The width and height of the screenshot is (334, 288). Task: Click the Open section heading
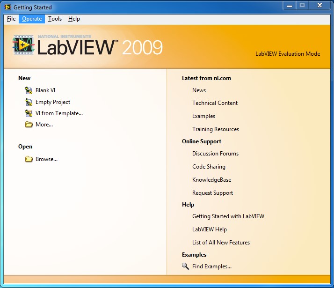click(x=25, y=147)
